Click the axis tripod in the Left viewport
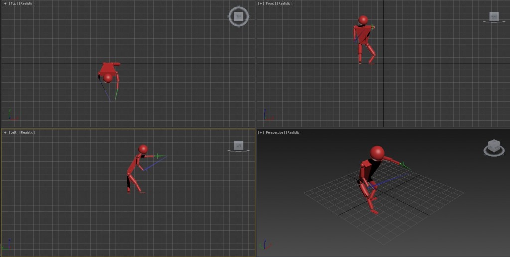510x257 pixels. coord(8,246)
